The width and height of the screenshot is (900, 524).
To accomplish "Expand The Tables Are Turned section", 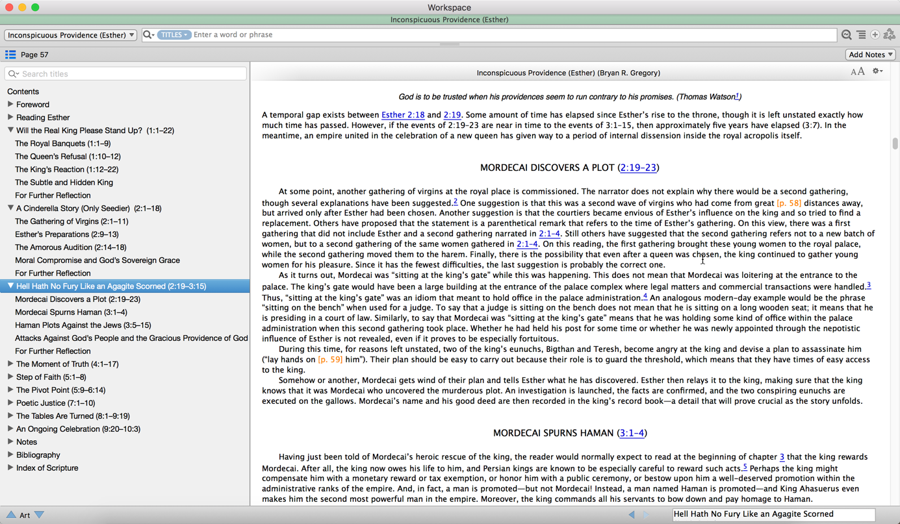I will tap(10, 416).
